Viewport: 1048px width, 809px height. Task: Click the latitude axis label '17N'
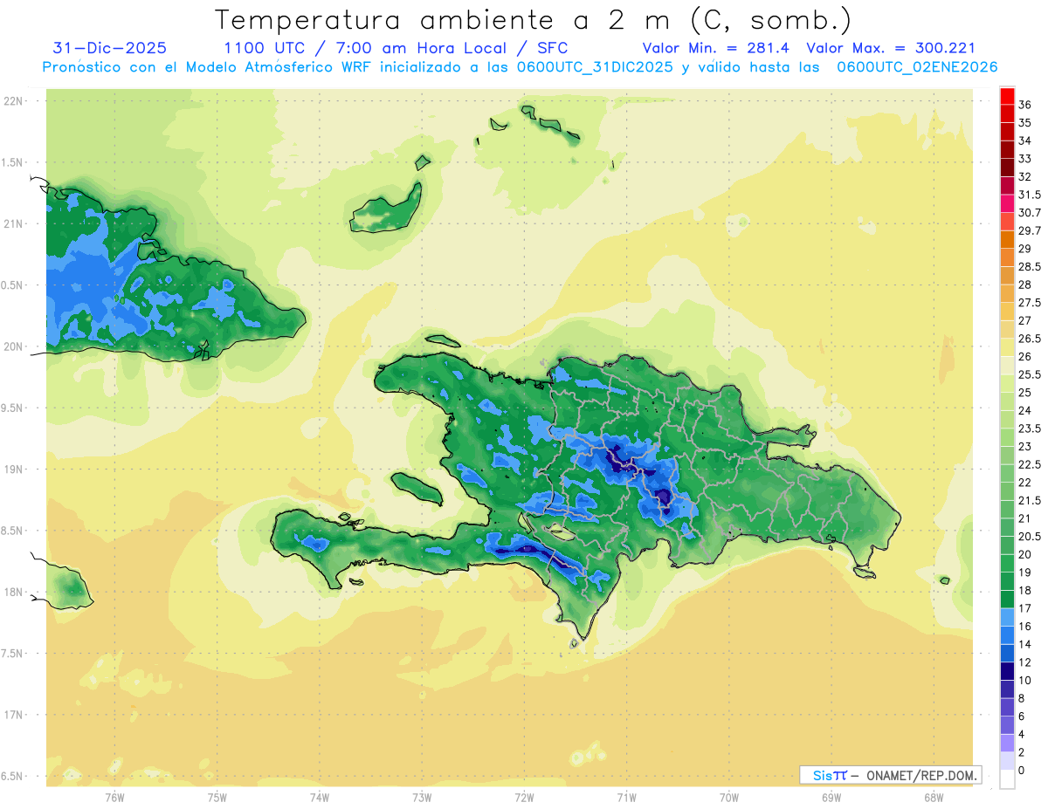coord(14,715)
